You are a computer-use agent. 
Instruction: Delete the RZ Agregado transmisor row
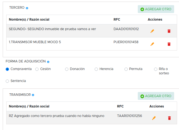coord(170,118)
